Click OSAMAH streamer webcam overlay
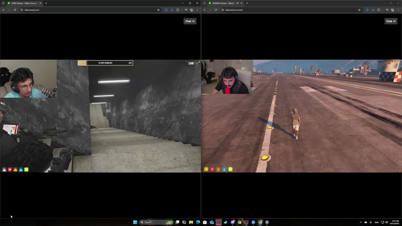402x226 pixels. click(x=227, y=77)
